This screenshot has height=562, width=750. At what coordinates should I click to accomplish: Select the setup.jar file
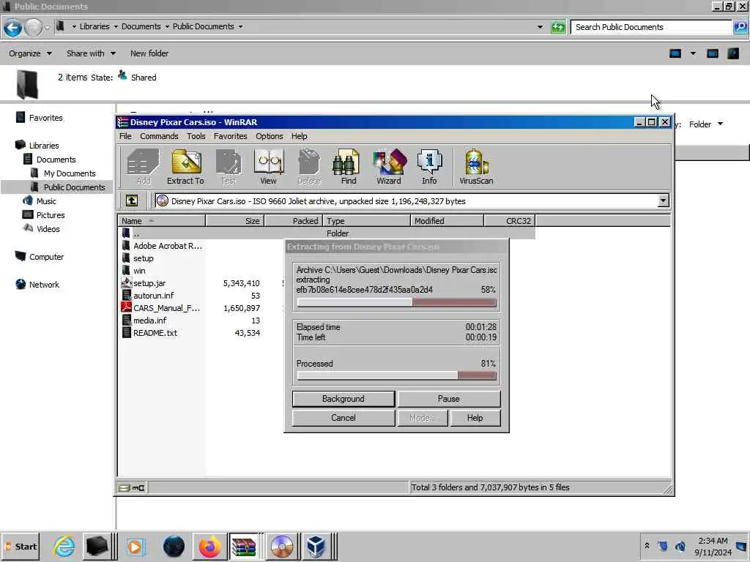point(149,283)
